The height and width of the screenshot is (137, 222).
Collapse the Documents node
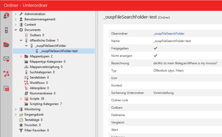point(16,30)
